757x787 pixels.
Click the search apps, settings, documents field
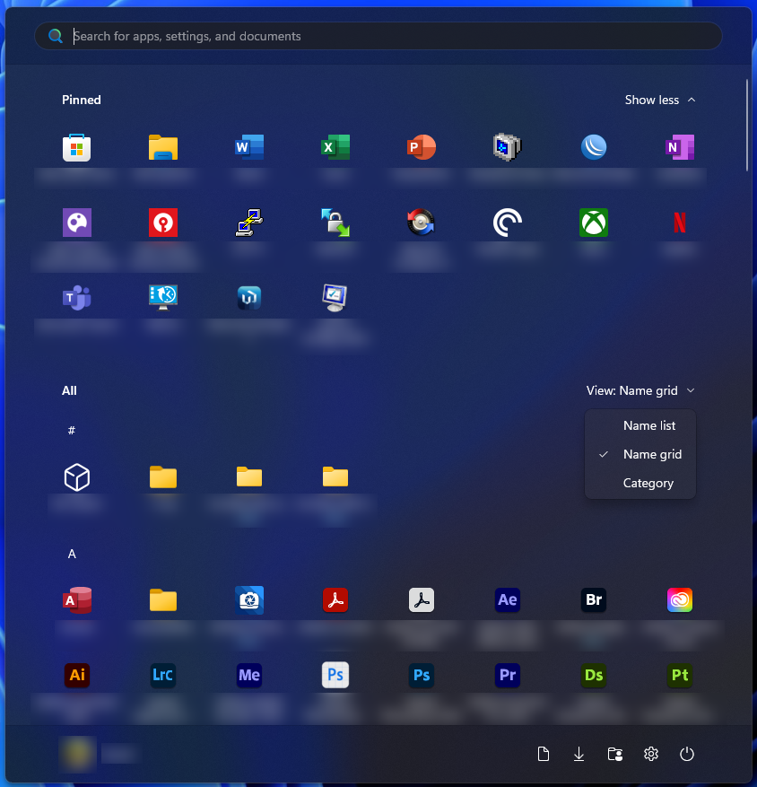pos(378,36)
